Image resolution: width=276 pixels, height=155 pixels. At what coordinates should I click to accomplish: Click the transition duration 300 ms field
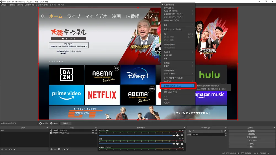pyautogui.click(x=208, y=134)
